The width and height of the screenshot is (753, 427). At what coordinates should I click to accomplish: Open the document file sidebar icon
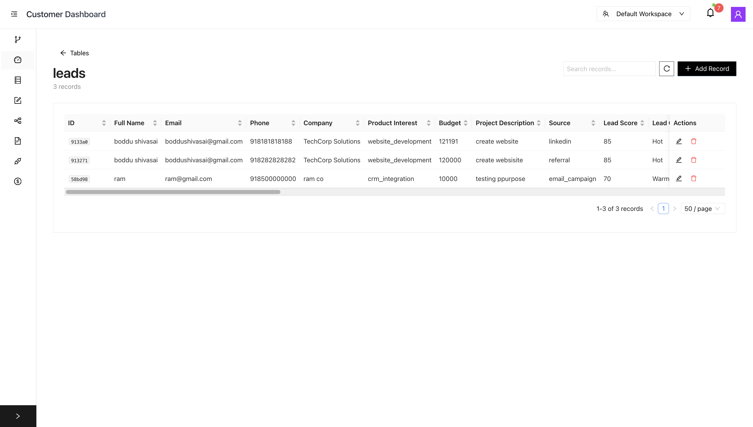(x=18, y=141)
